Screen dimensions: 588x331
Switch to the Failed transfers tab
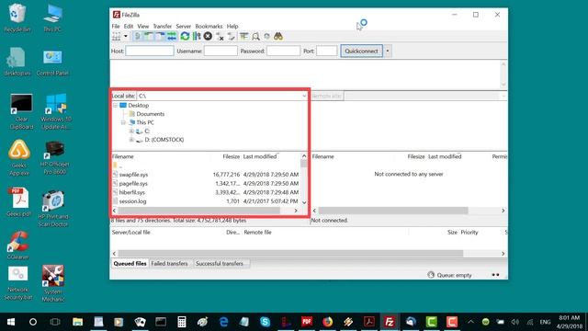(169, 264)
